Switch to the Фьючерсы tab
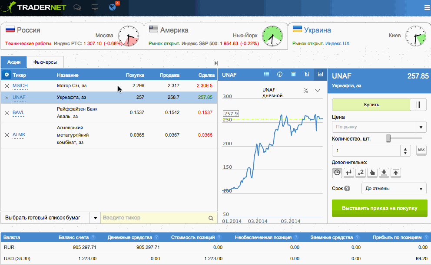 click(x=45, y=62)
